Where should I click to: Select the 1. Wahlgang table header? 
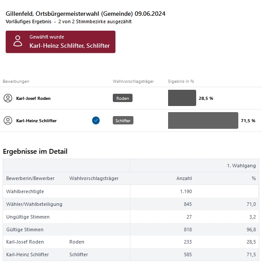241,166
